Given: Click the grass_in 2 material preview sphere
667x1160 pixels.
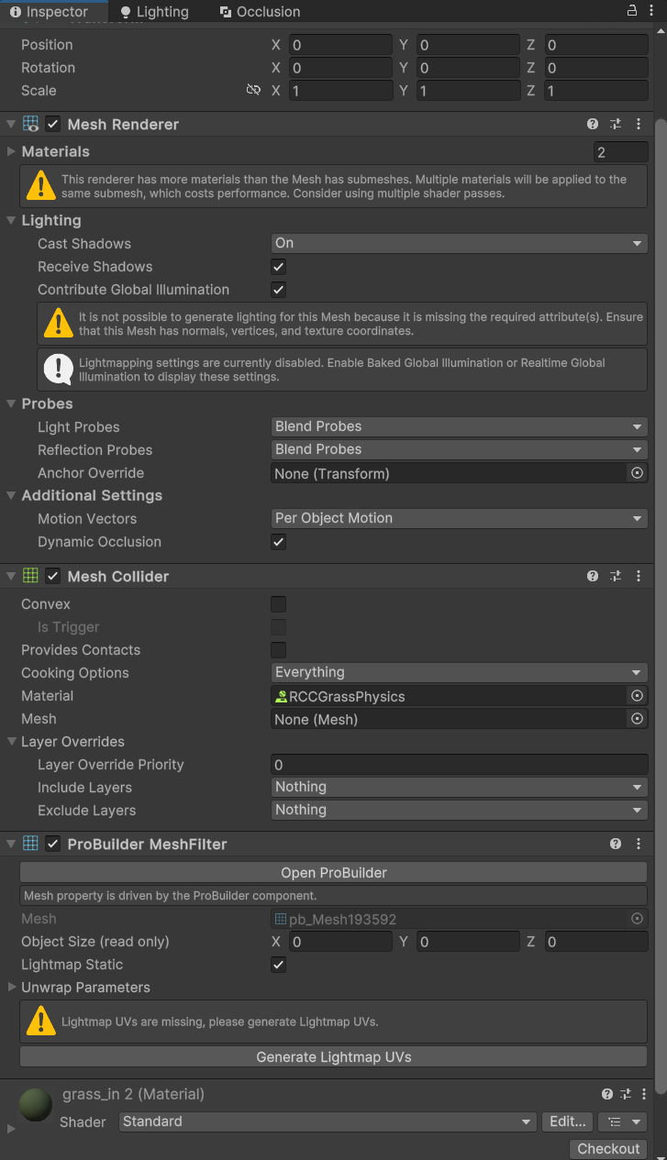Looking at the screenshot, I should (x=36, y=1104).
